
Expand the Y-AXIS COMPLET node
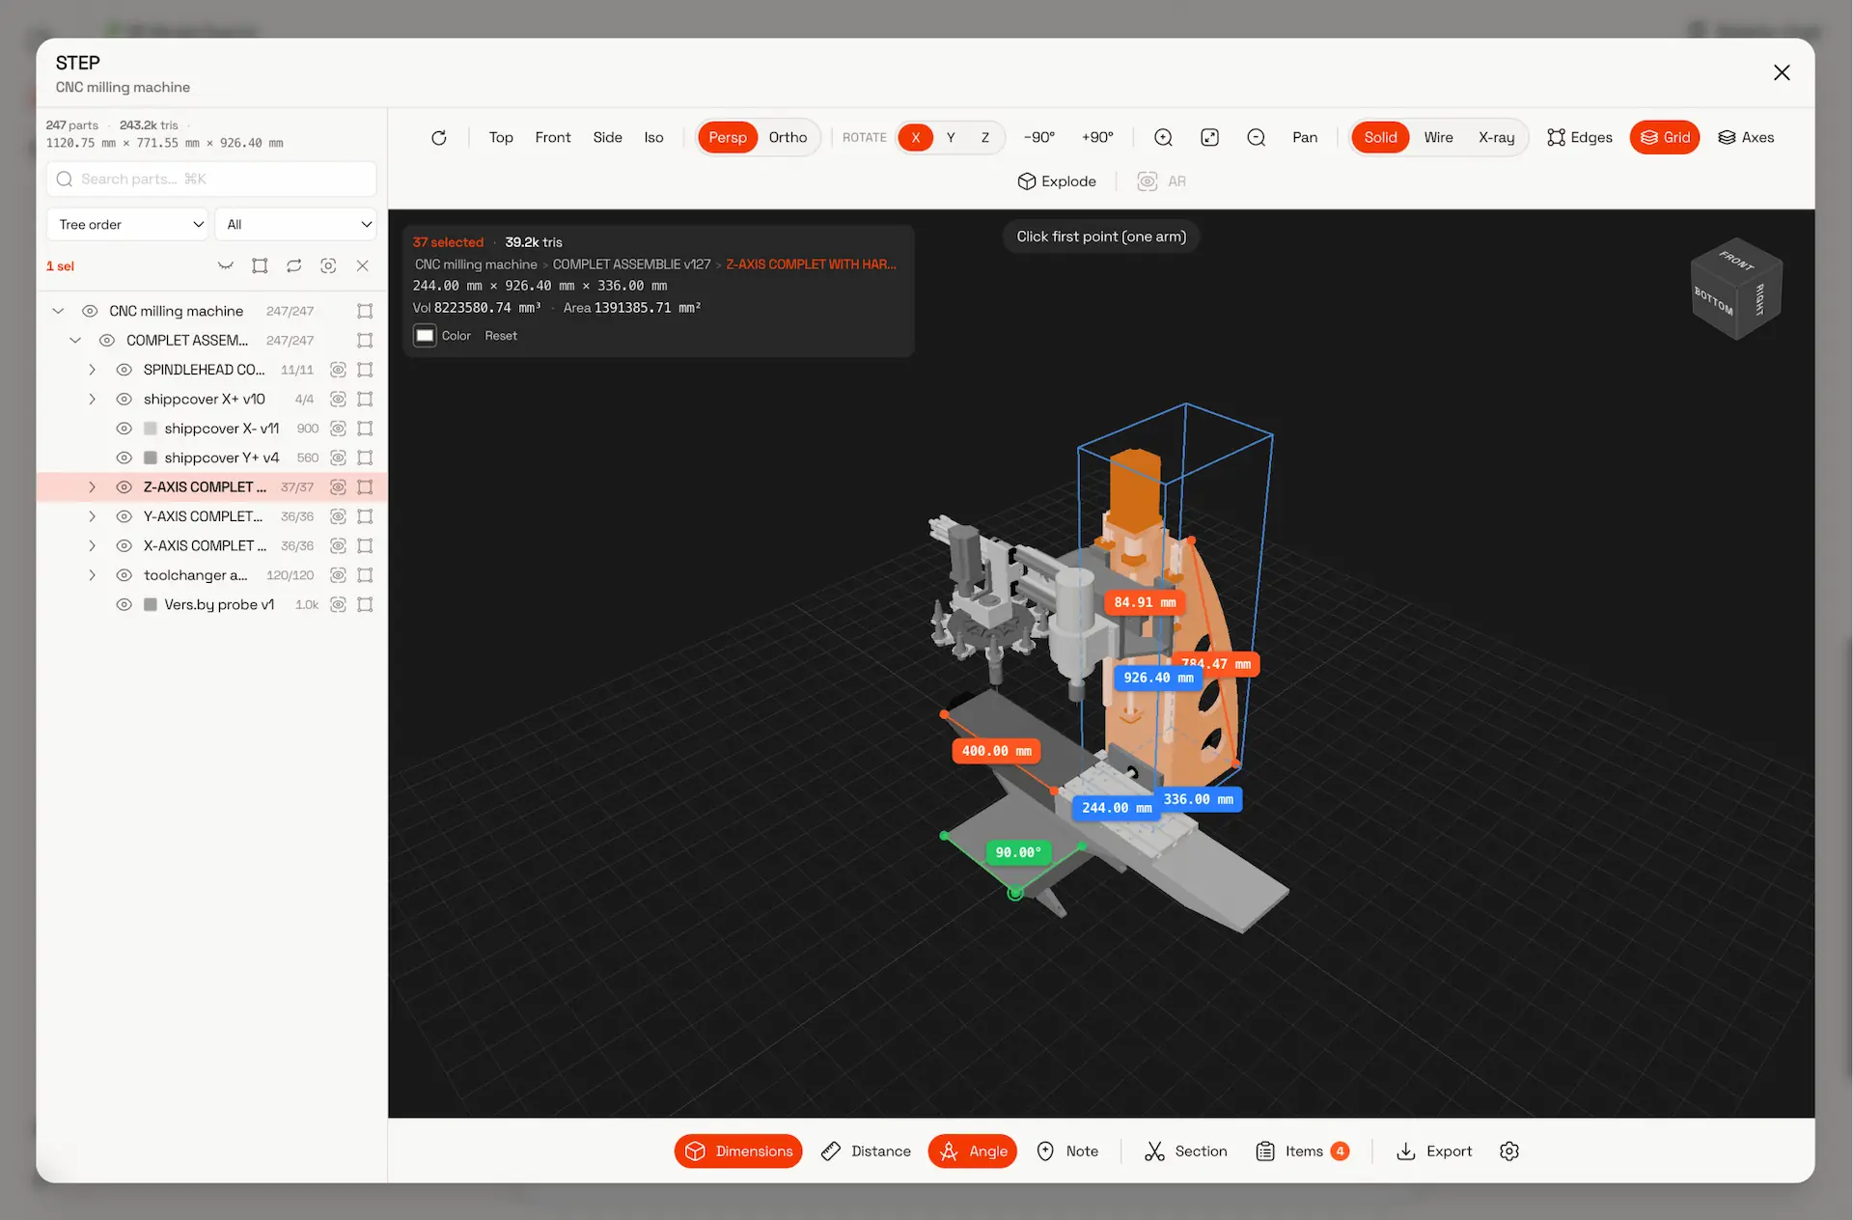pos(92,516)
